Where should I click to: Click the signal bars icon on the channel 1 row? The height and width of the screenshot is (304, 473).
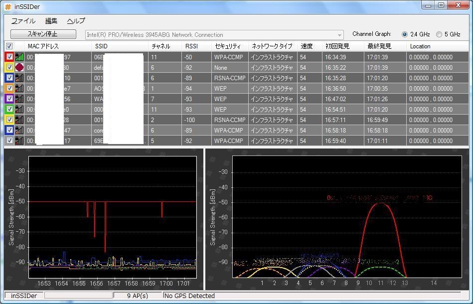[19, 89]
